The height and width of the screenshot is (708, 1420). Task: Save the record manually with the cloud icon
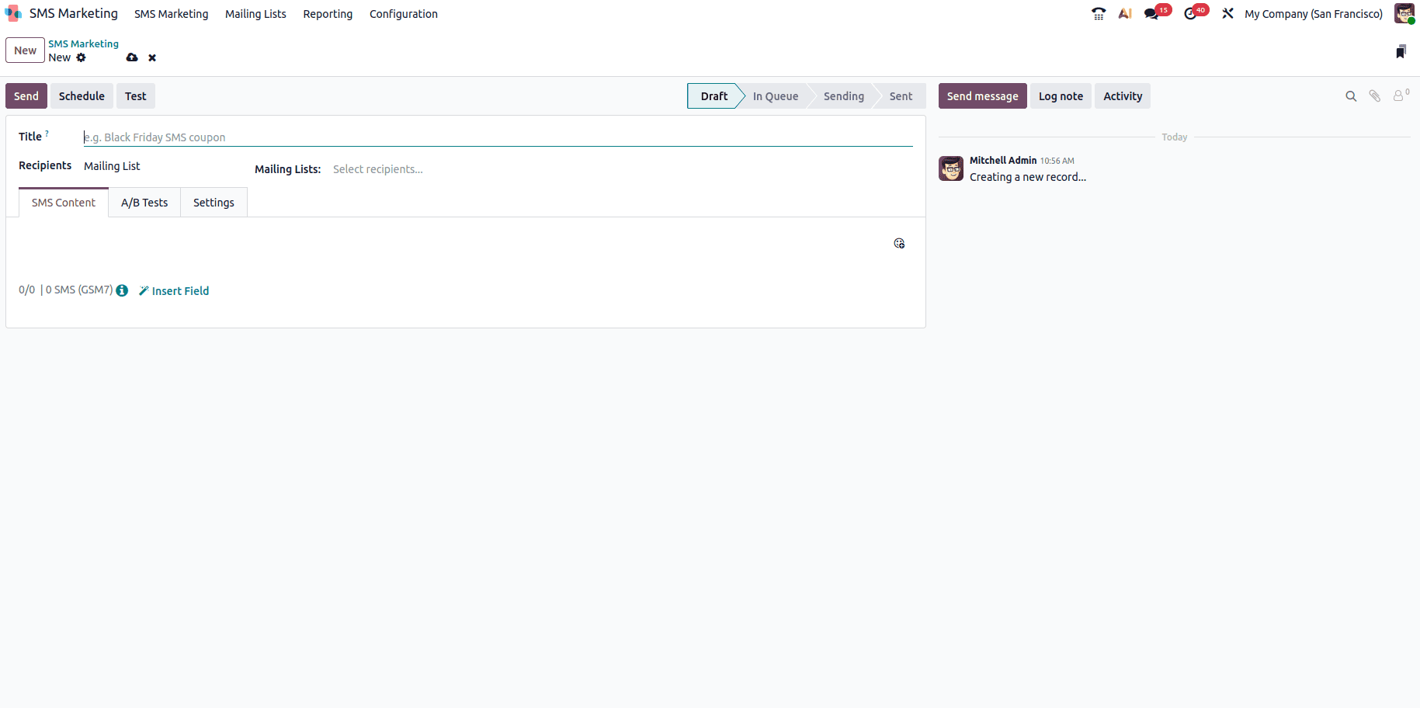[x=132, y=57]
